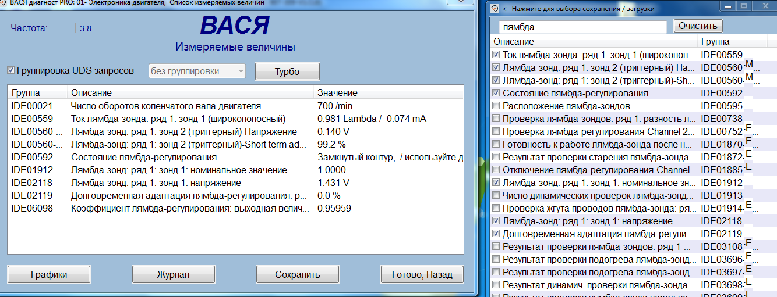Check Число динамических проверок лямбда-зонда
777x297 pixels.
[496, 195]
